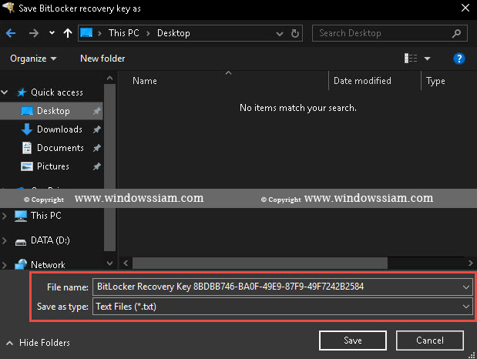Click the pin icon beside Downloads
Viewport: 477px width, 359px height.
coord(97,129)
